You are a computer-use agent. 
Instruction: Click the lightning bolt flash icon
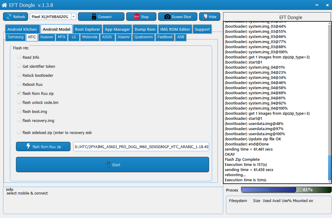coord(28,146)
